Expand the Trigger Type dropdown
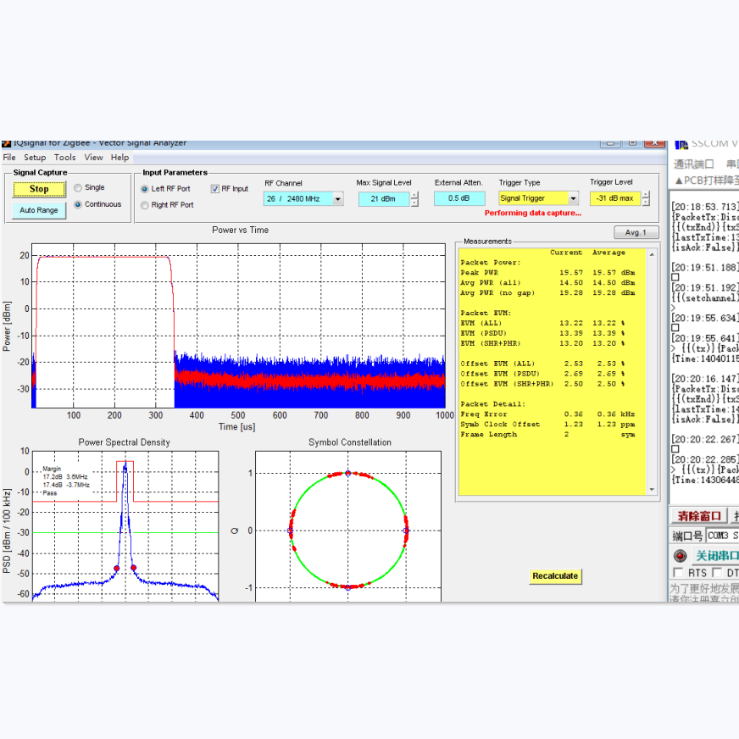The width and height of the screenshot is (739, 739). [x=573, y=199]
